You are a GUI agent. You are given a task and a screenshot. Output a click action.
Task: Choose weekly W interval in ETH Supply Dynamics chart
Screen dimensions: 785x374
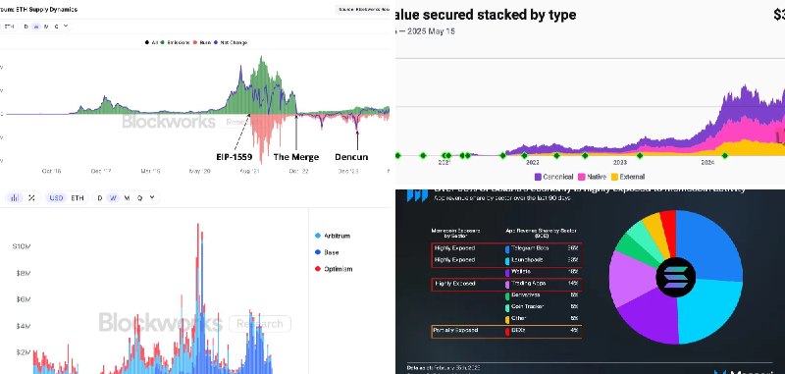click(x=36, y=27)
